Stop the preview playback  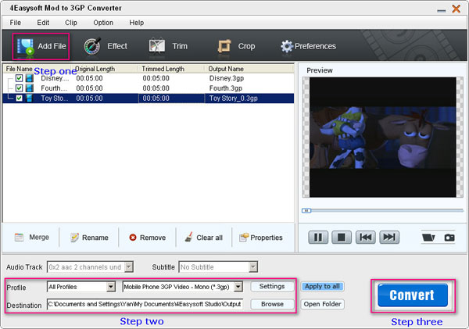(x=342, y=238)
